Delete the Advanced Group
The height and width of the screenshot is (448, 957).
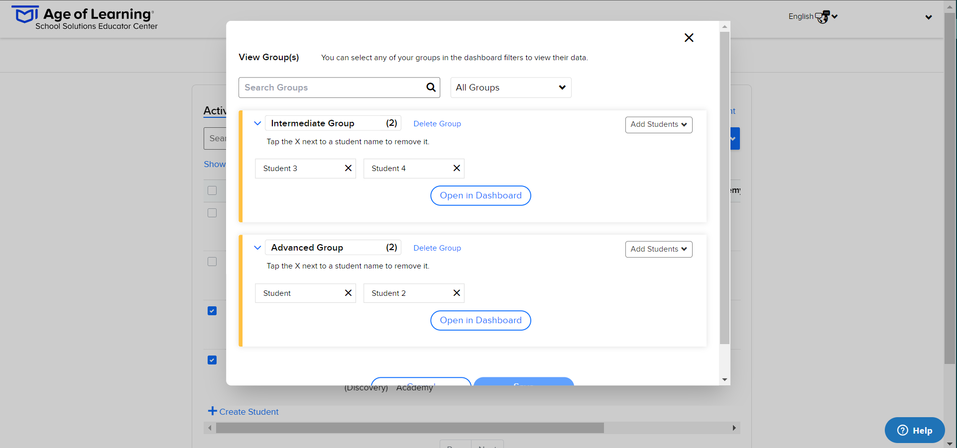pos(437,248)
